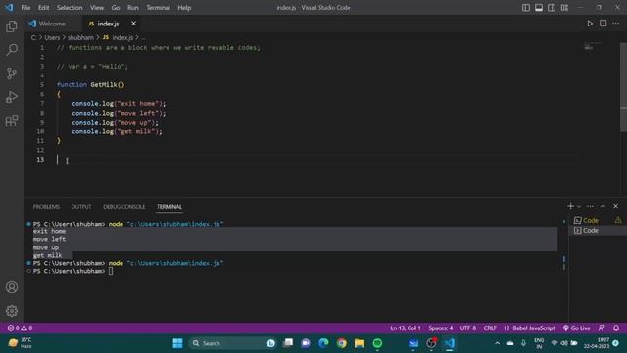Open the Help menu
The width and height of the screenshot is (627, 353).
point(184,8)
